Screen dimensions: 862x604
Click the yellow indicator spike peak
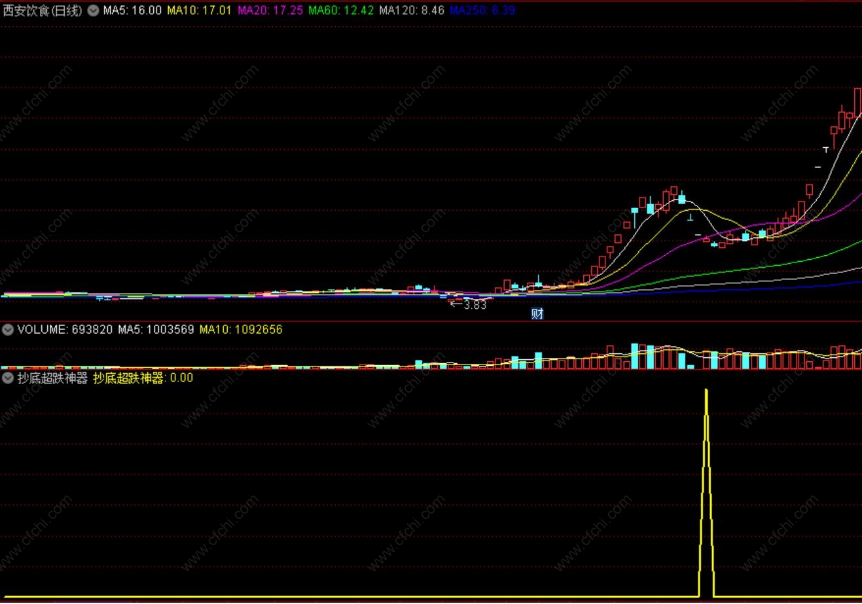(x=706, y=391)
